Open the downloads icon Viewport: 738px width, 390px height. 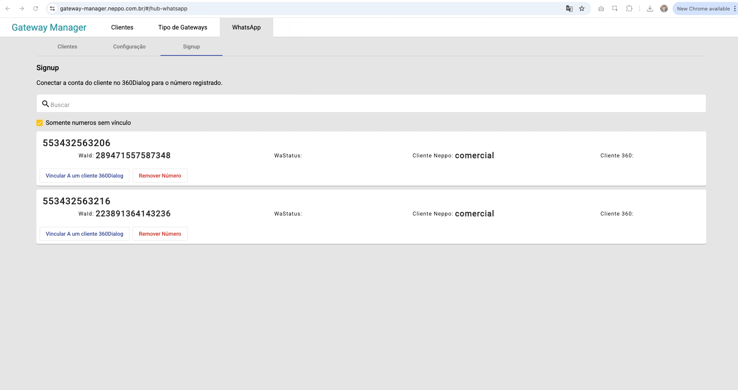click(650, 9)
